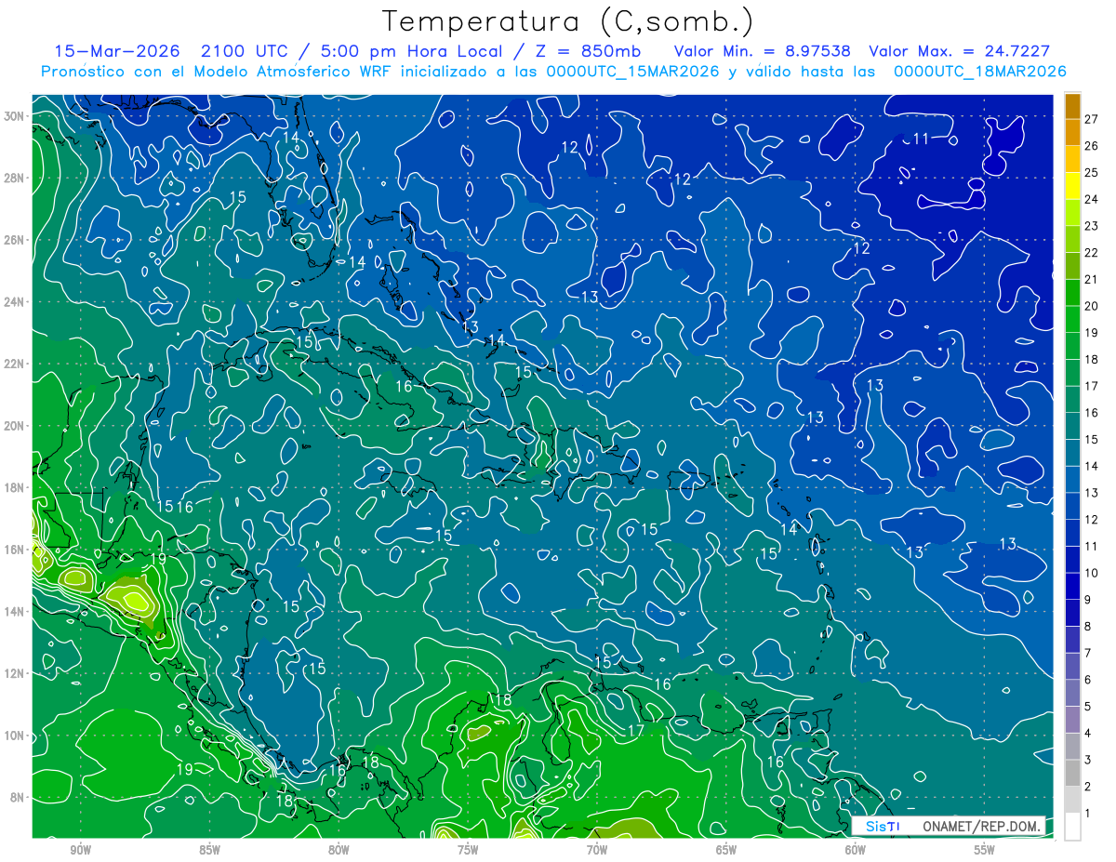Click the 'ONAMET/REP.DOM.' label
The image size is (1116, 862).
[979, 826]
